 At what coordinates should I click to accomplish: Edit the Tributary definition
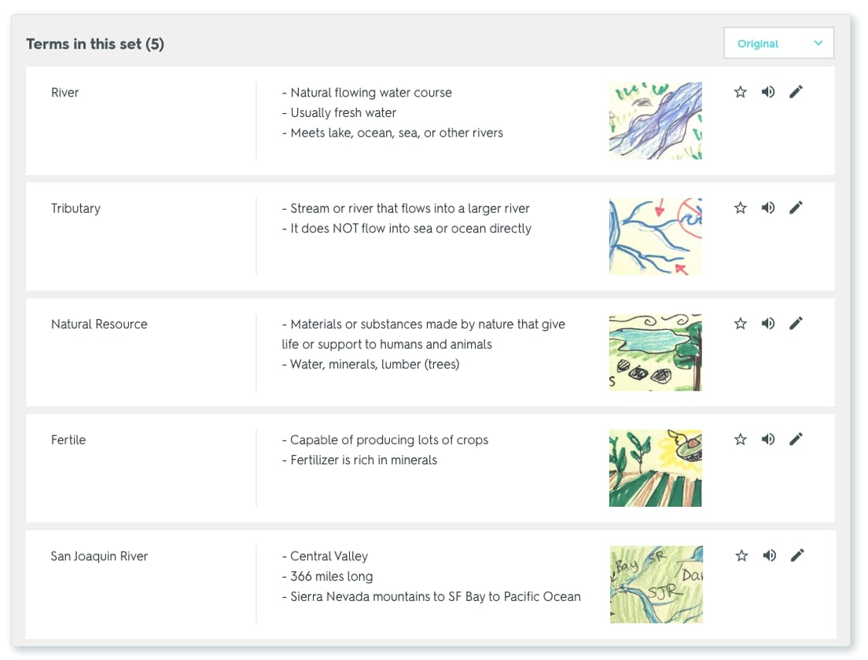click(x=796, y=207)
